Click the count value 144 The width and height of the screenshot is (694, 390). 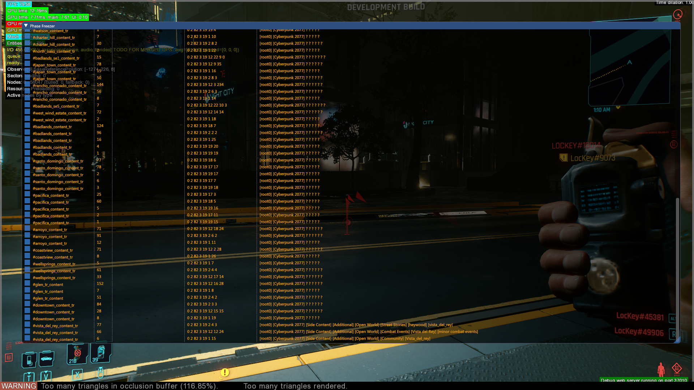coord(100,84)
